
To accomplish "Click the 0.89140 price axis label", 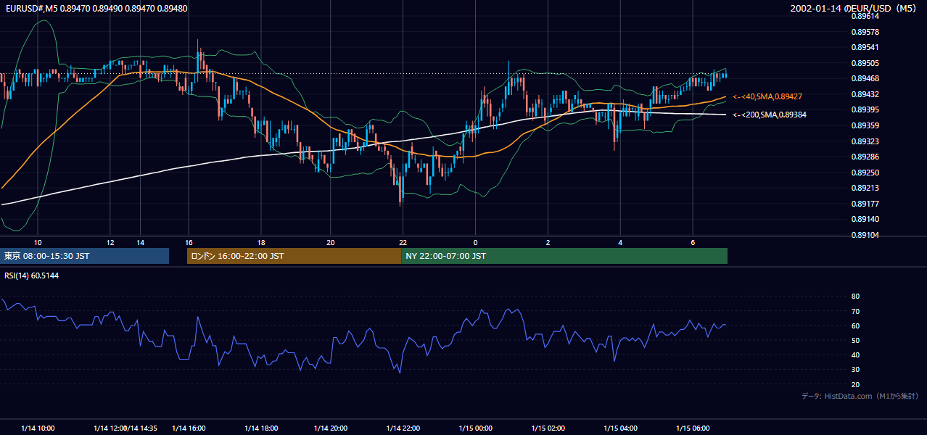I will (x=865, y=219).
